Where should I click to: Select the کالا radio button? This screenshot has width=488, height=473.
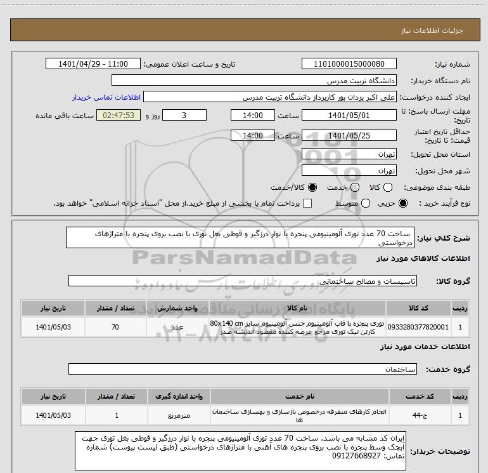click(388, 187)
